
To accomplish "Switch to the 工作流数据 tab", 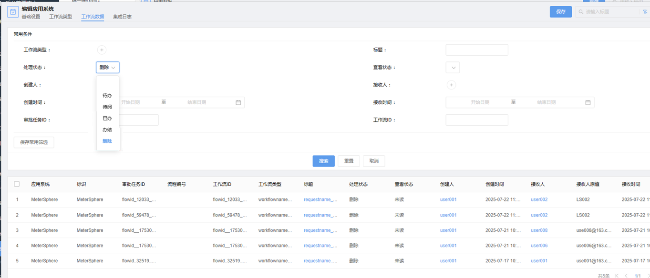I will pos(93,17).
